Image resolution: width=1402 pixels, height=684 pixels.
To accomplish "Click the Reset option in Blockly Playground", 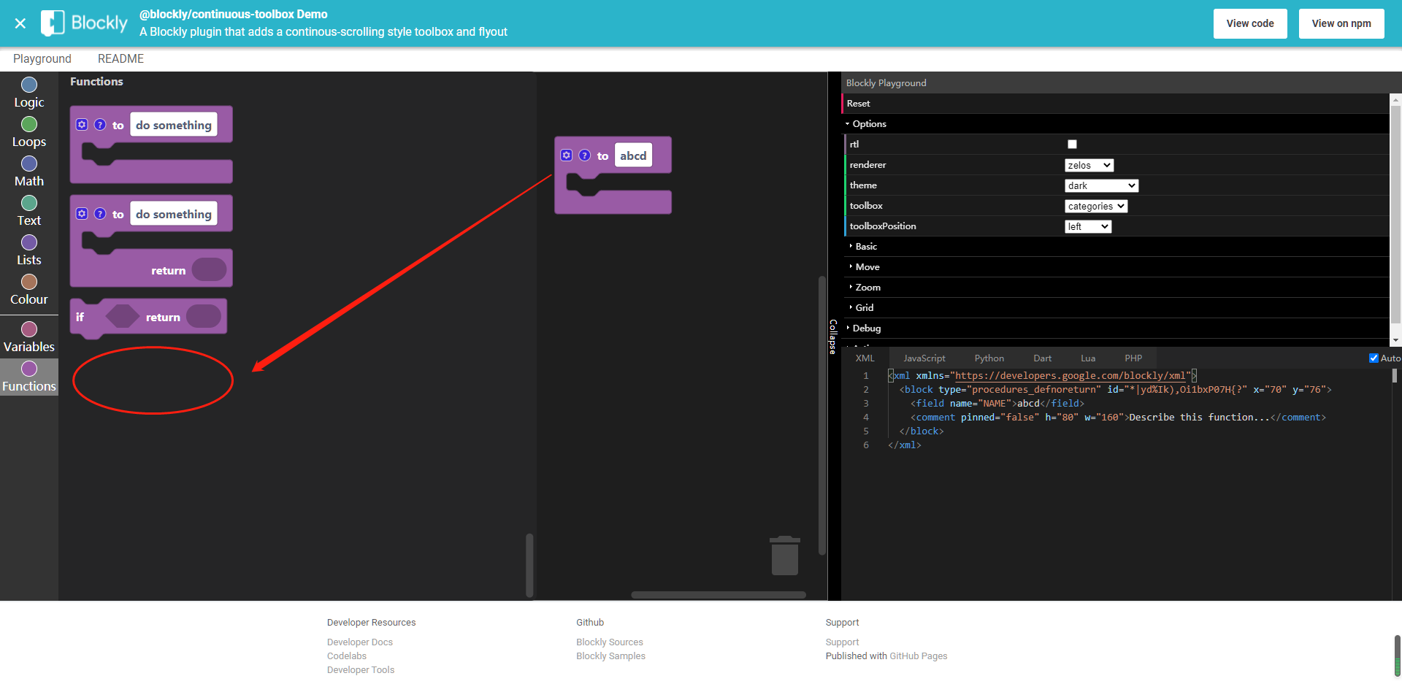I will click(858, 103).
